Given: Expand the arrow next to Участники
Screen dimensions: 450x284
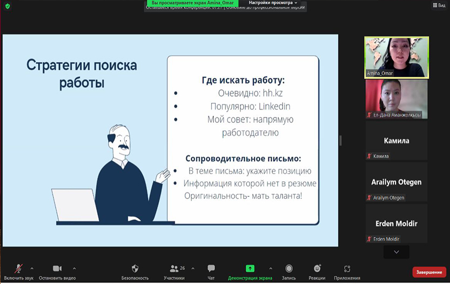Looking at the screenshot, I should [x=193, y=268].
